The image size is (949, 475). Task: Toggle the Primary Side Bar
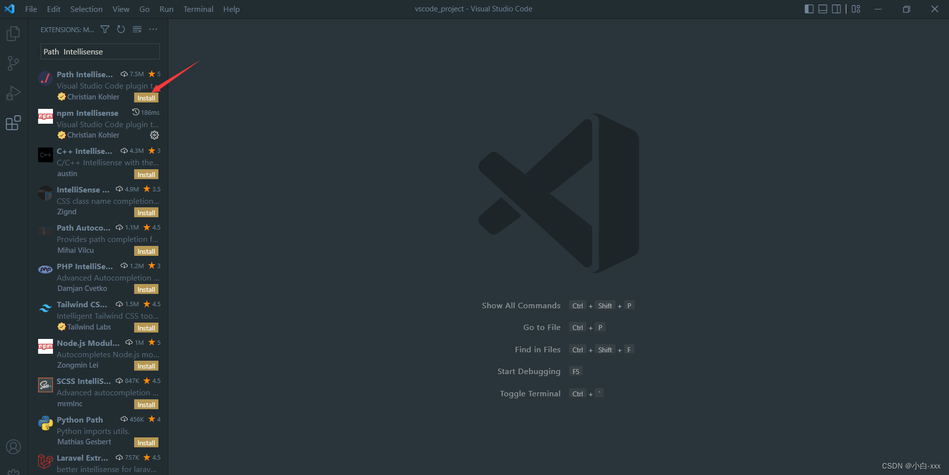(x=809, y=8)
